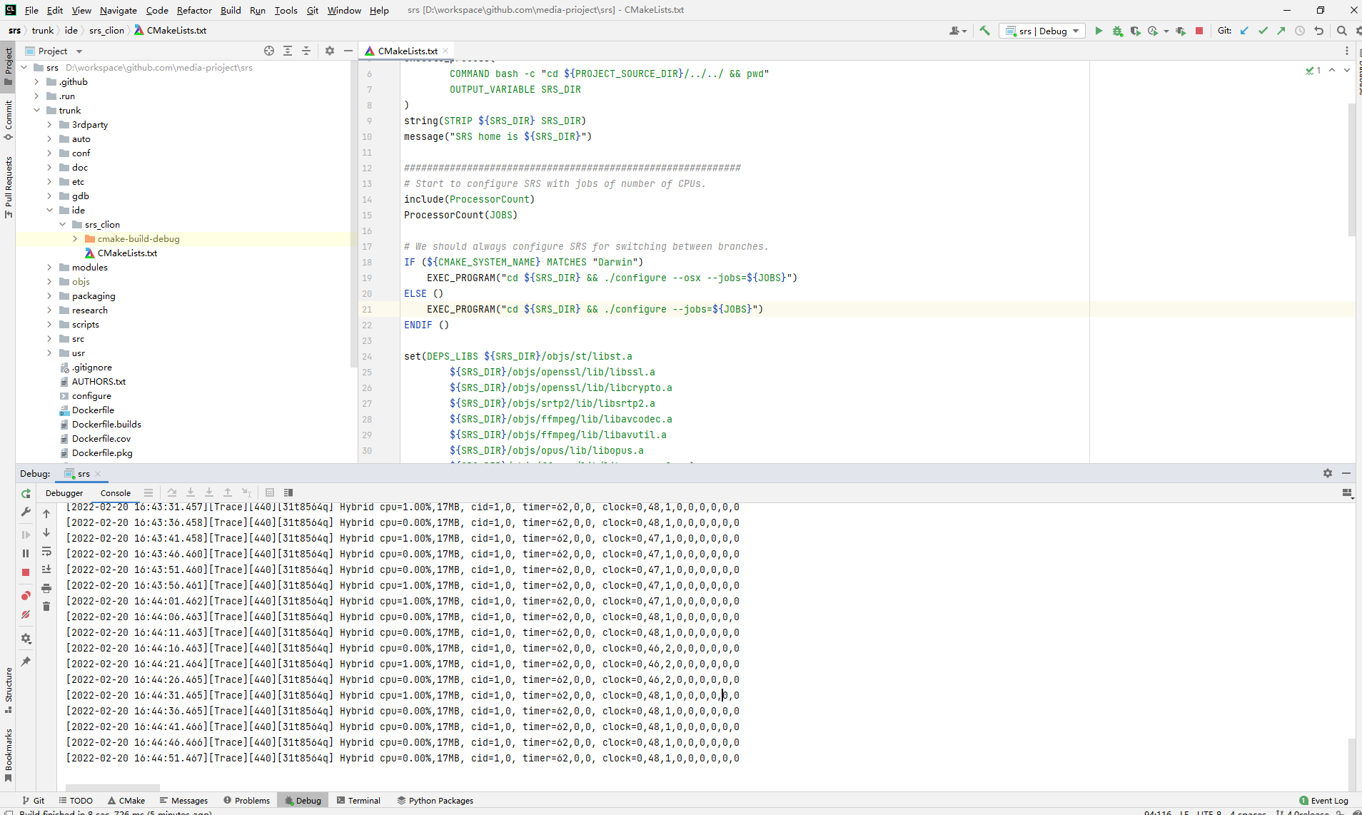Screen dimensions: 1362x815
Task: Click the red Stop button in the main toolbar
Action: (x=1199, y=31)
